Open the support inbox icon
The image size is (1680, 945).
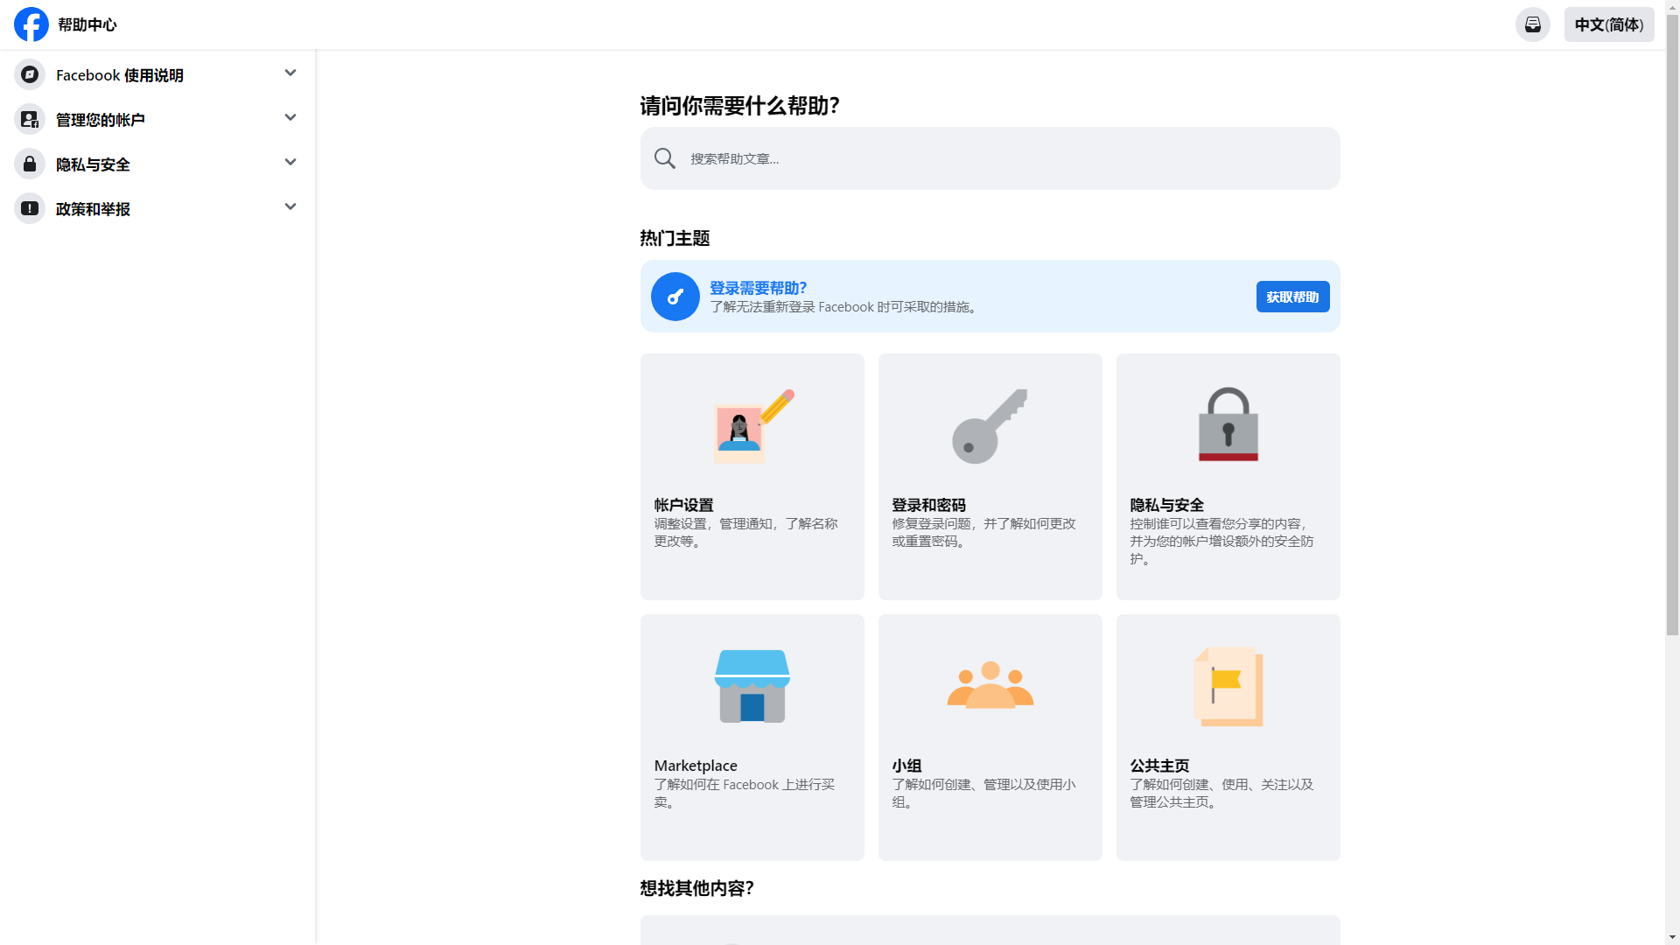point(1532,24)
